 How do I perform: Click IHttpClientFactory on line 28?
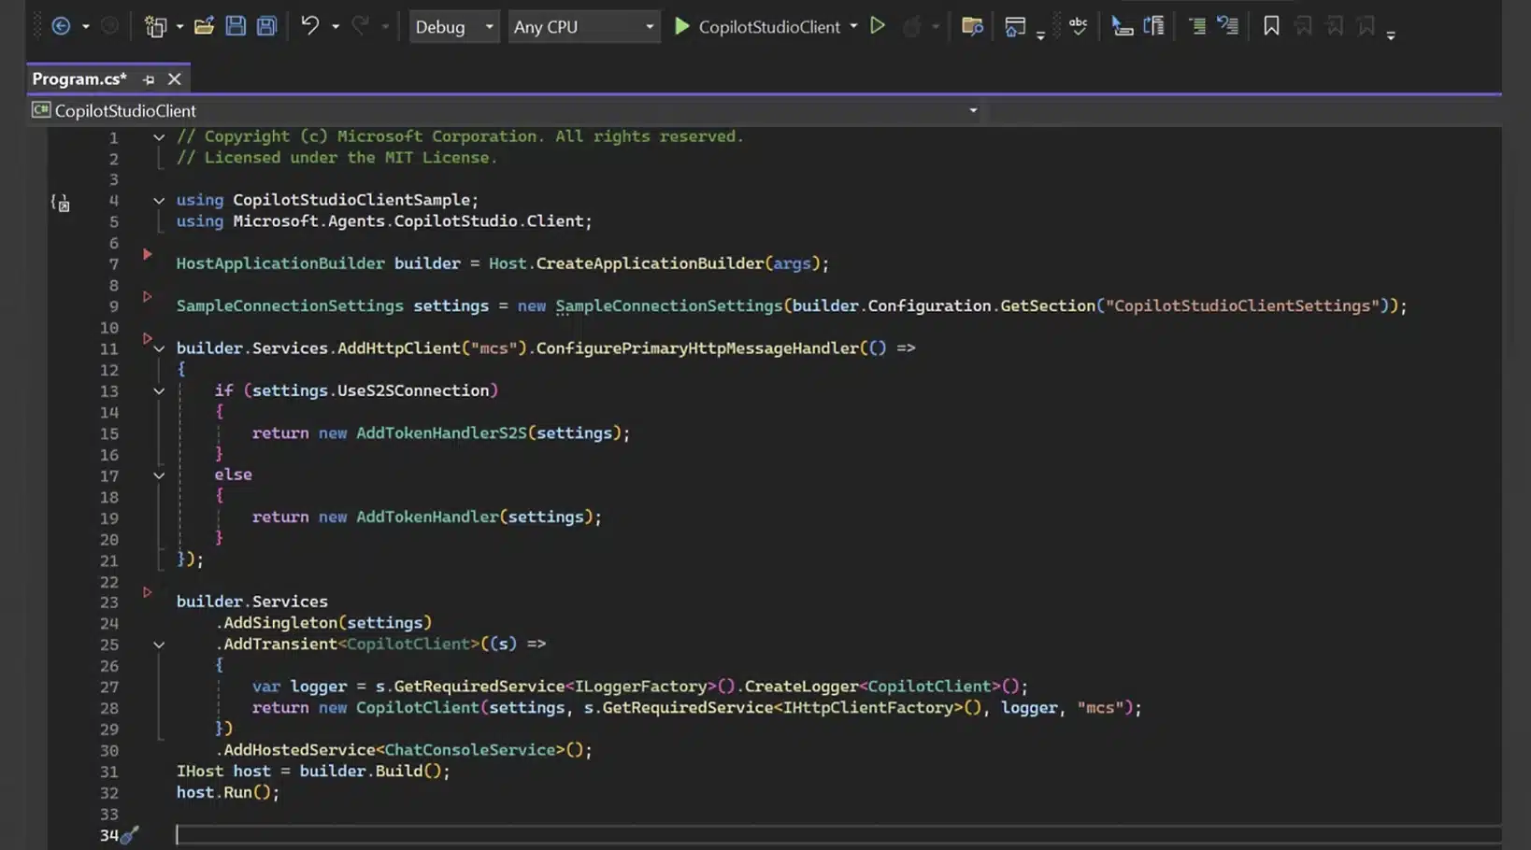pyautogui.click(x=867, y=707)
